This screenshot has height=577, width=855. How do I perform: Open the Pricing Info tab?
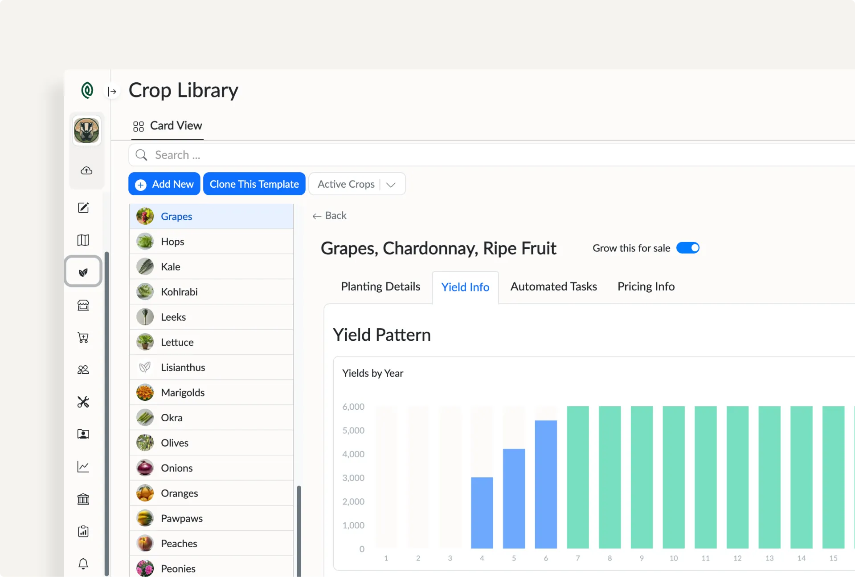646,286
